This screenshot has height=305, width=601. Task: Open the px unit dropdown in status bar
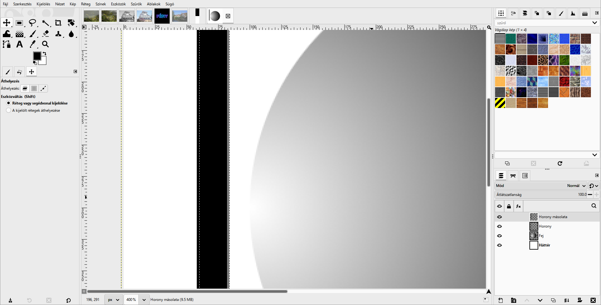[x=114, y=300]
